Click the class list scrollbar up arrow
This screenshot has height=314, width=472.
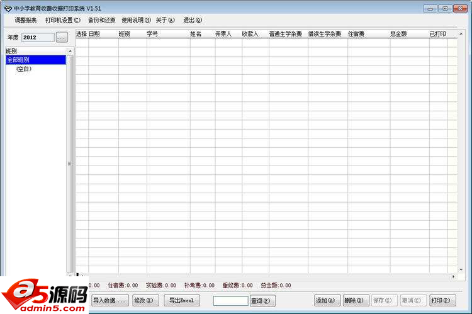(70, 51)
